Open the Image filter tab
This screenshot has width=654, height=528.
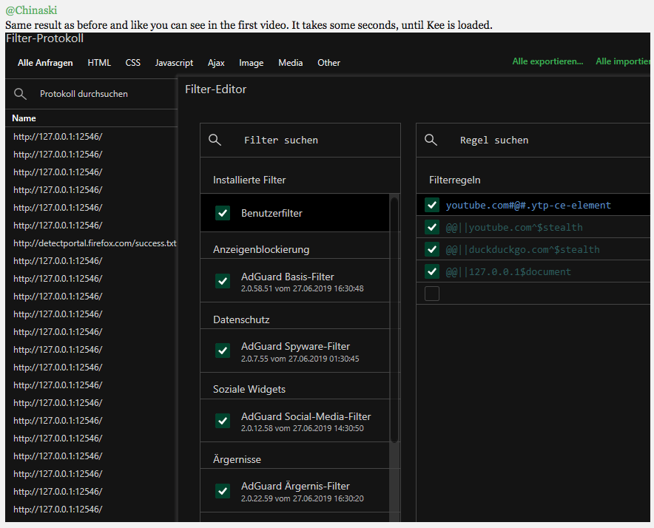[251, 63]
